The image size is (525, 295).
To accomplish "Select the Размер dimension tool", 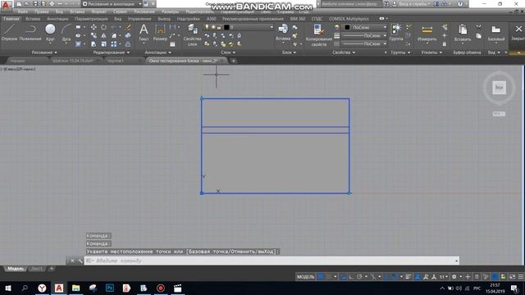I will 160,33.
